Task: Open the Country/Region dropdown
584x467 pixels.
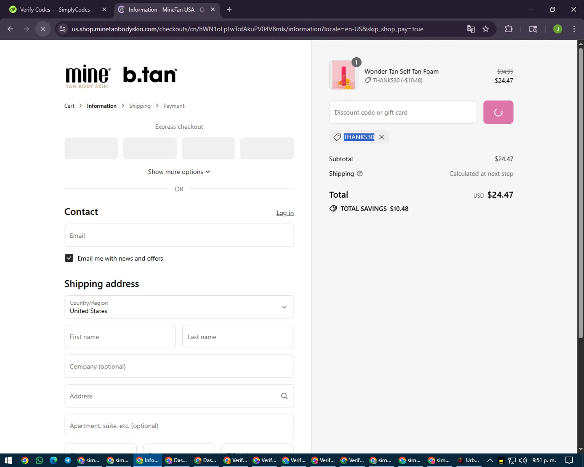Action: [179, 307]
